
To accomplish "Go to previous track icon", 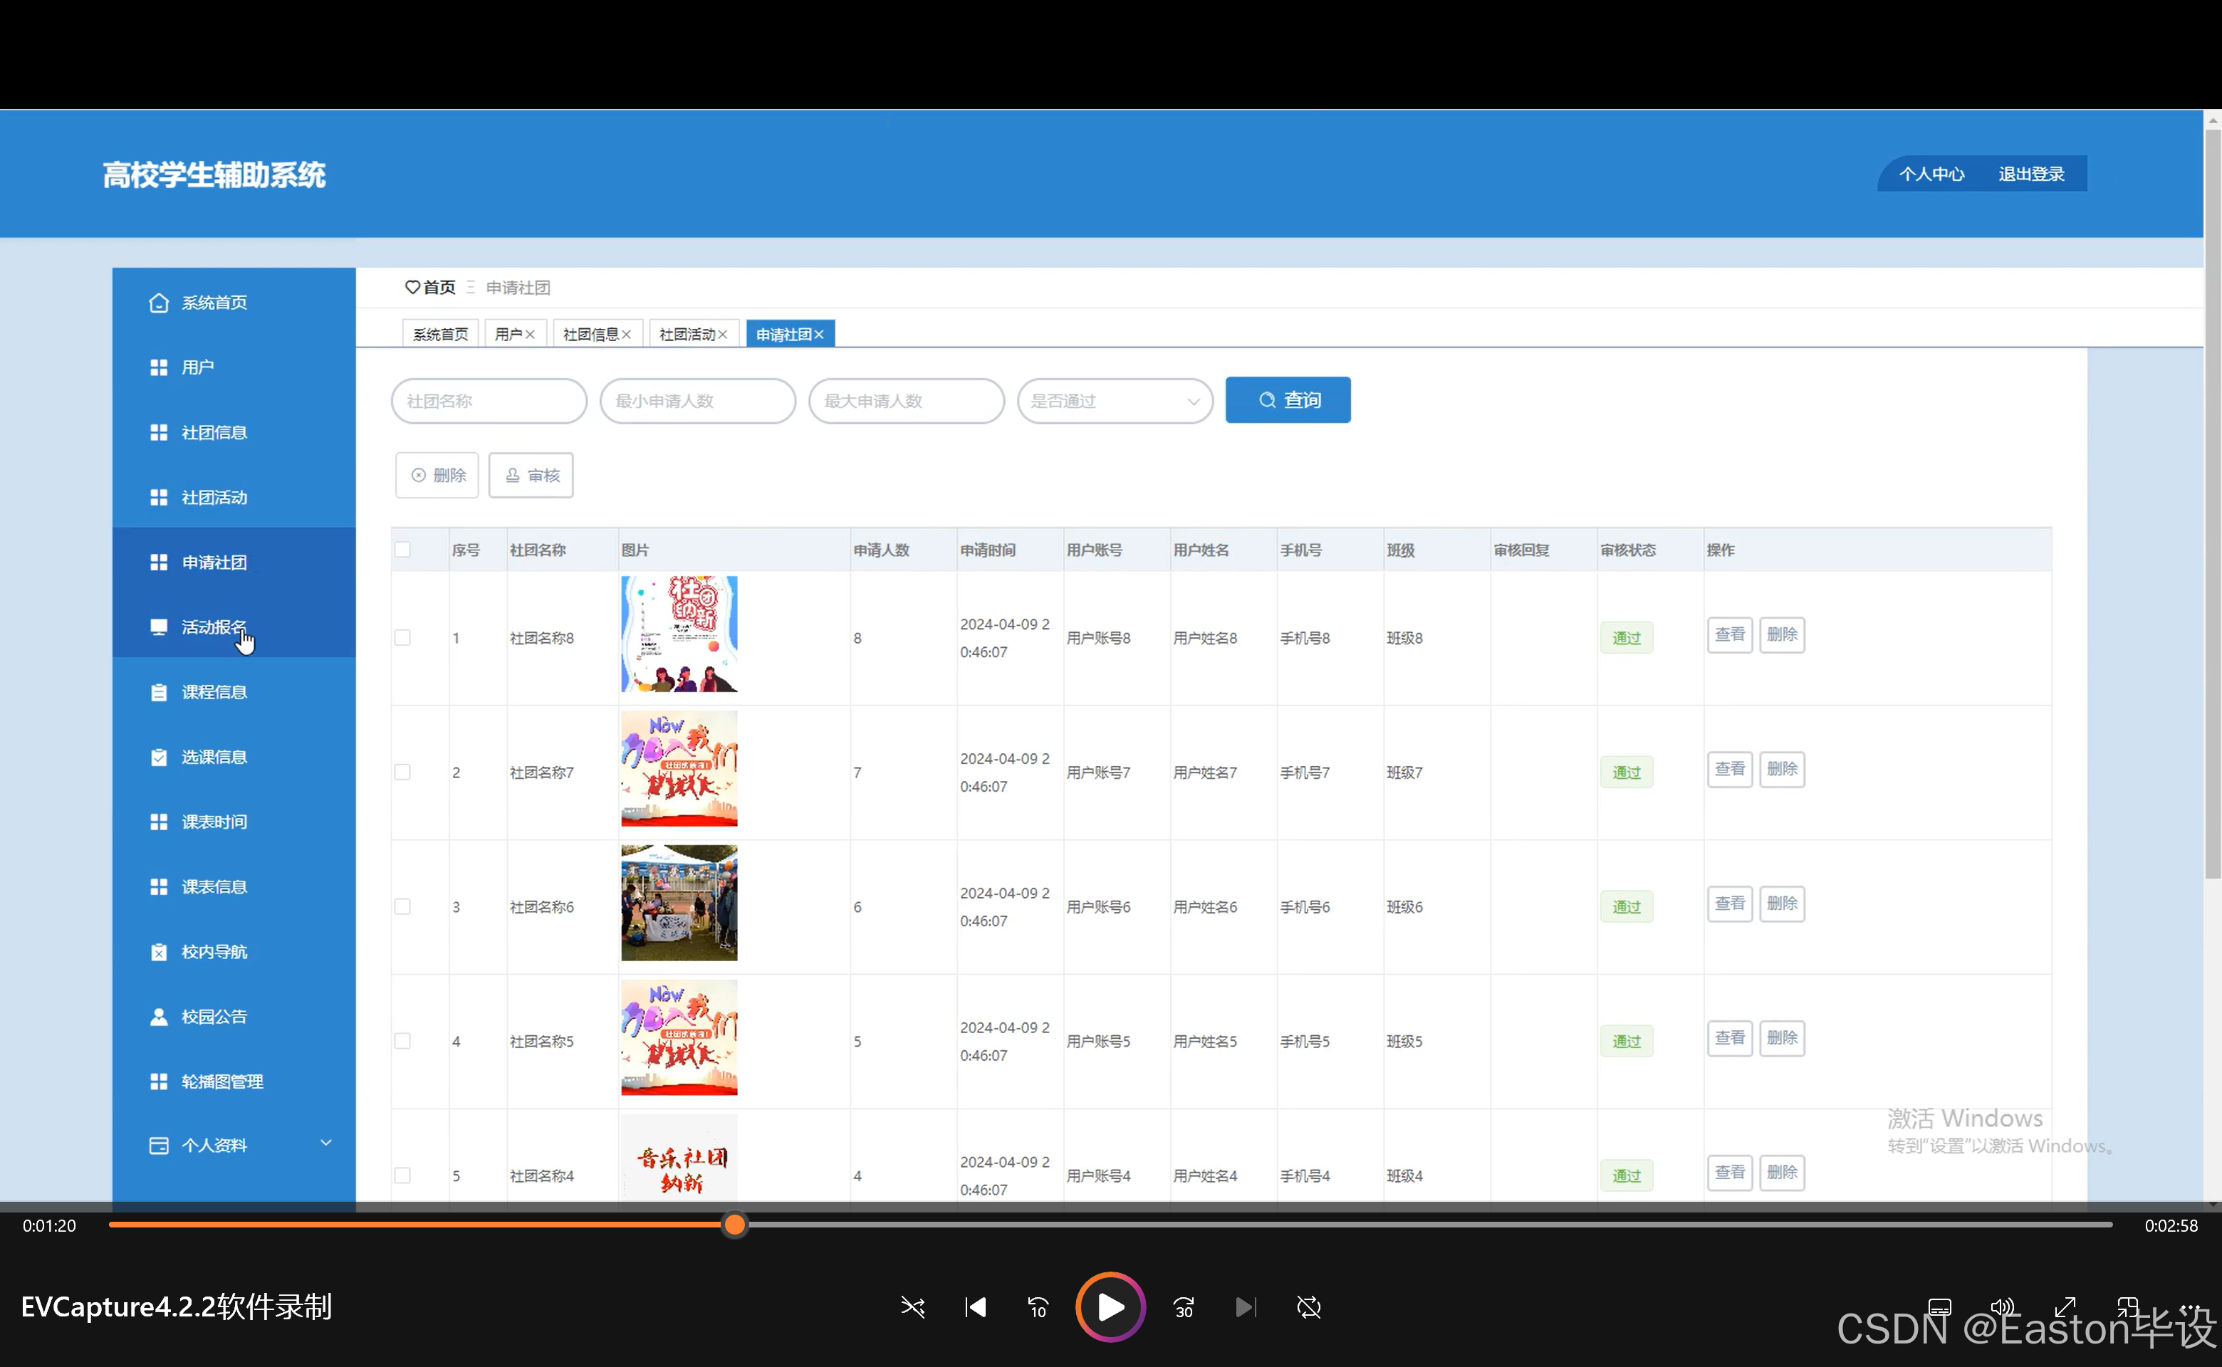I will pyautogui.click(x=975, y=1307).
